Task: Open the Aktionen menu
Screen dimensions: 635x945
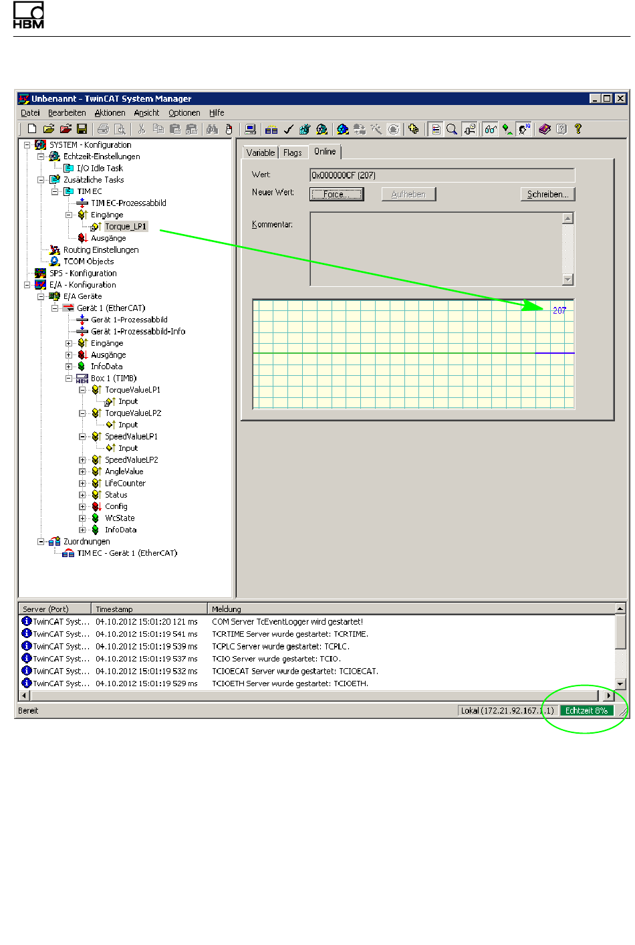Action: 110,113
